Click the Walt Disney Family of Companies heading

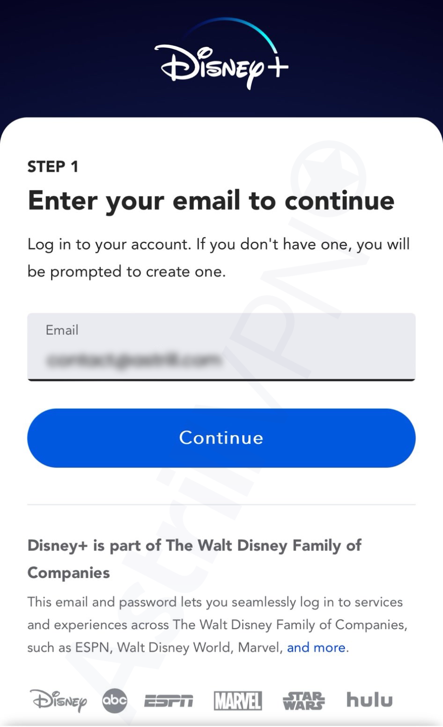pyautogui.click(x=194, y=559)
